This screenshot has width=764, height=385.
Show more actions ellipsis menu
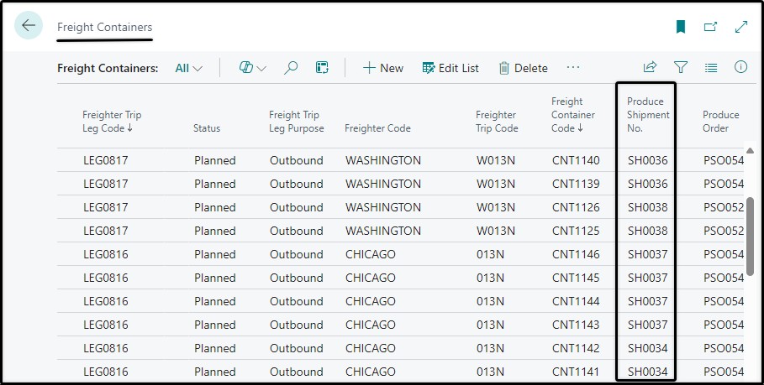573,68
